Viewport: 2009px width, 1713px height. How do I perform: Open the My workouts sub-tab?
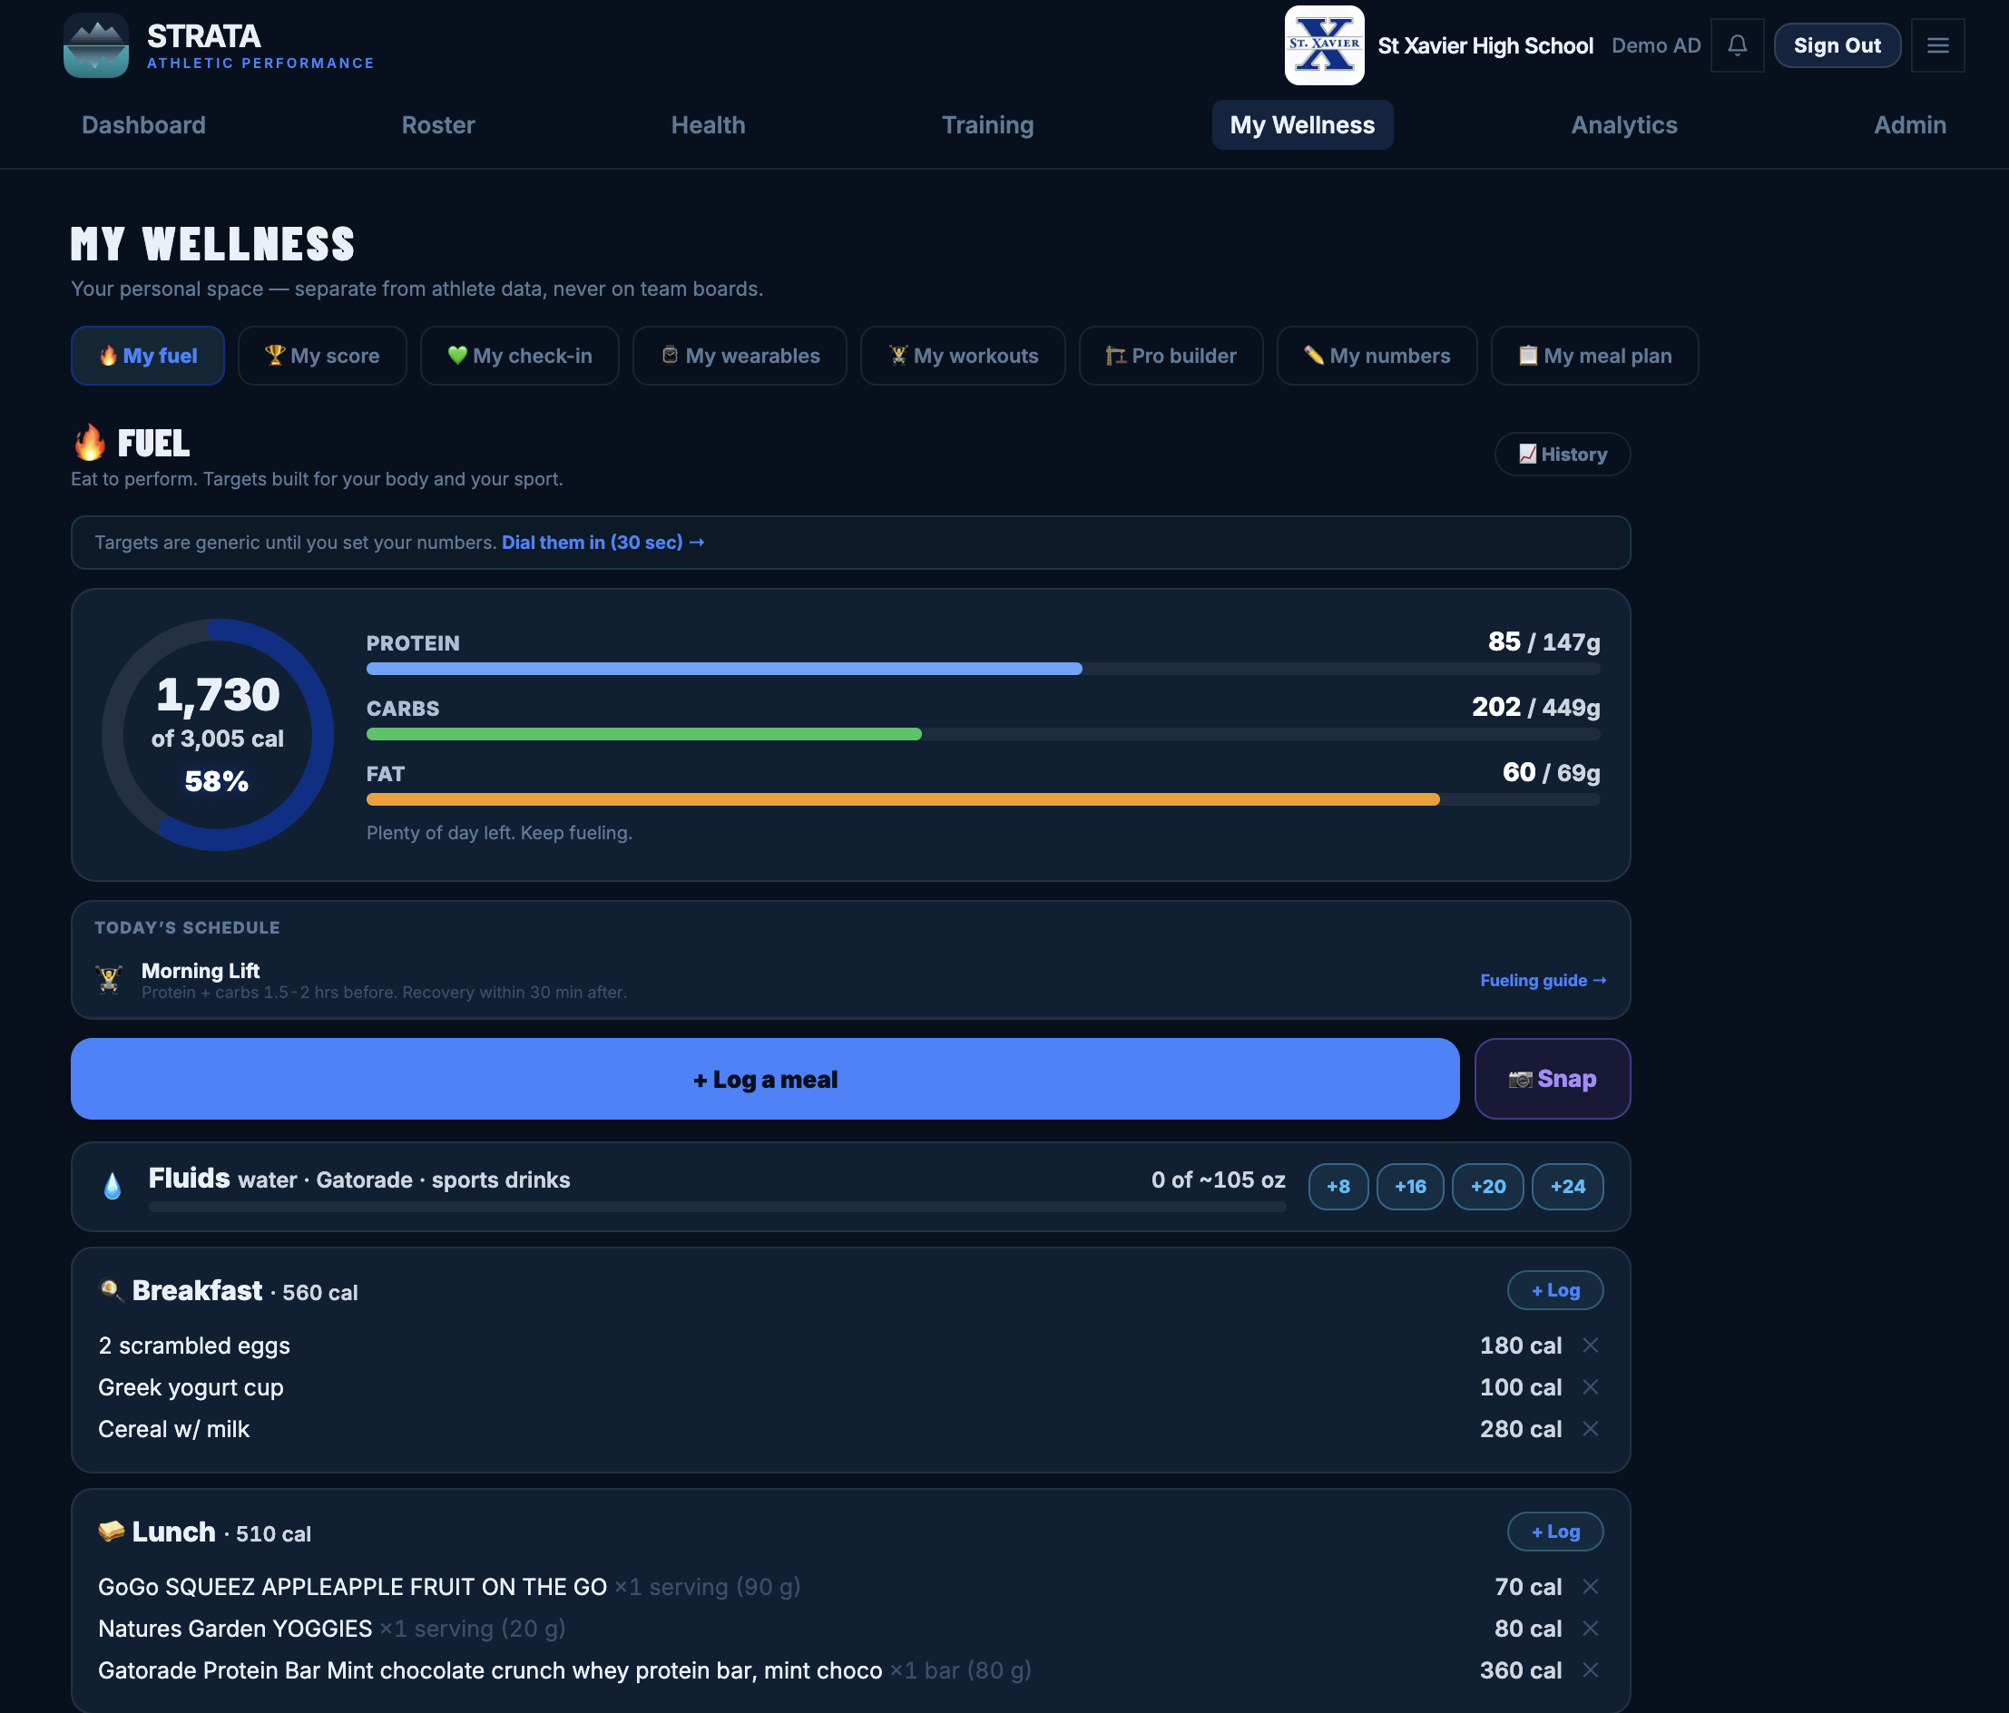963,356
